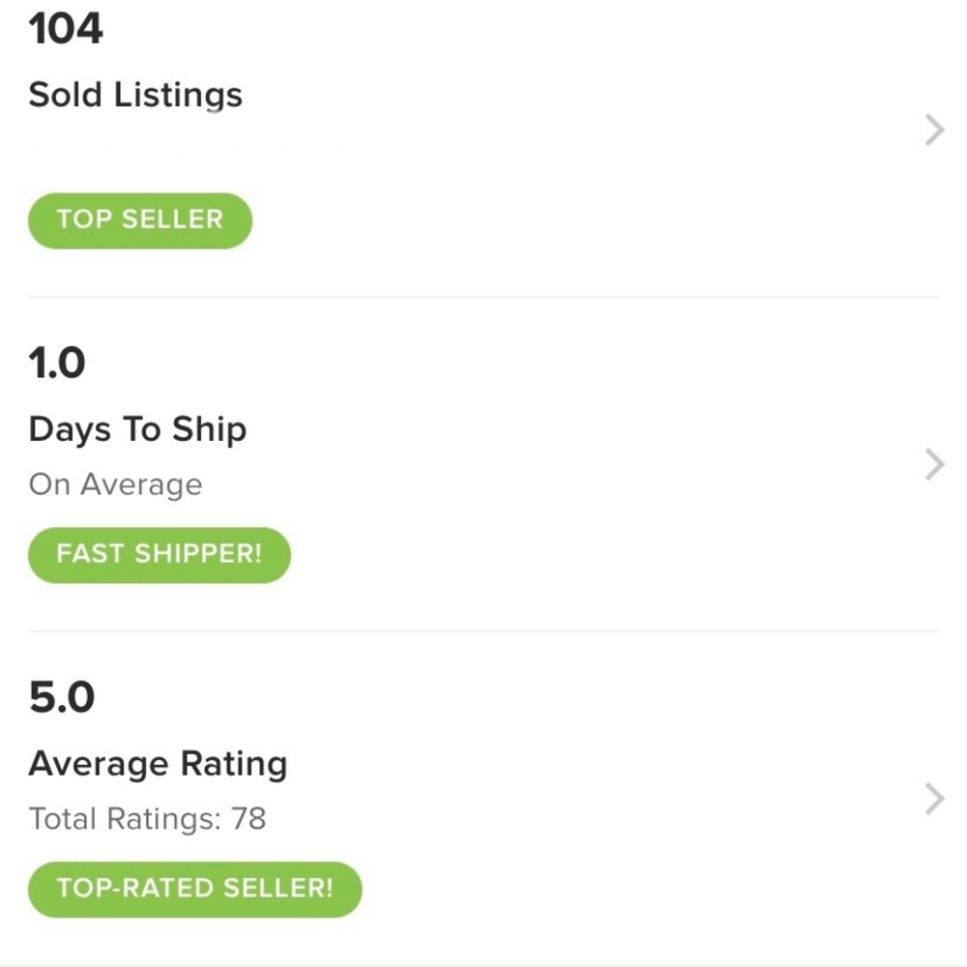Click the divider below TOP-RATED SELLER! badge
Image resolution: width=967 pixels, height=967 pixels.
click(483, 964)
